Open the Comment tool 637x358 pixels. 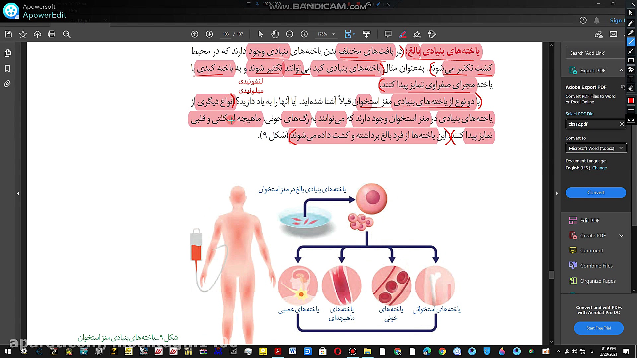pyautogui.click(x=592, y=251)
